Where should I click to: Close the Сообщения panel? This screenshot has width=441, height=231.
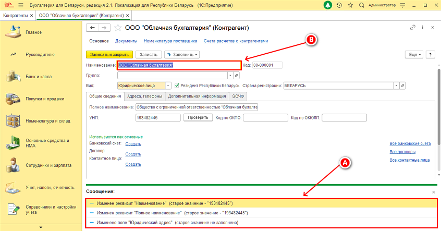[433, 192]
